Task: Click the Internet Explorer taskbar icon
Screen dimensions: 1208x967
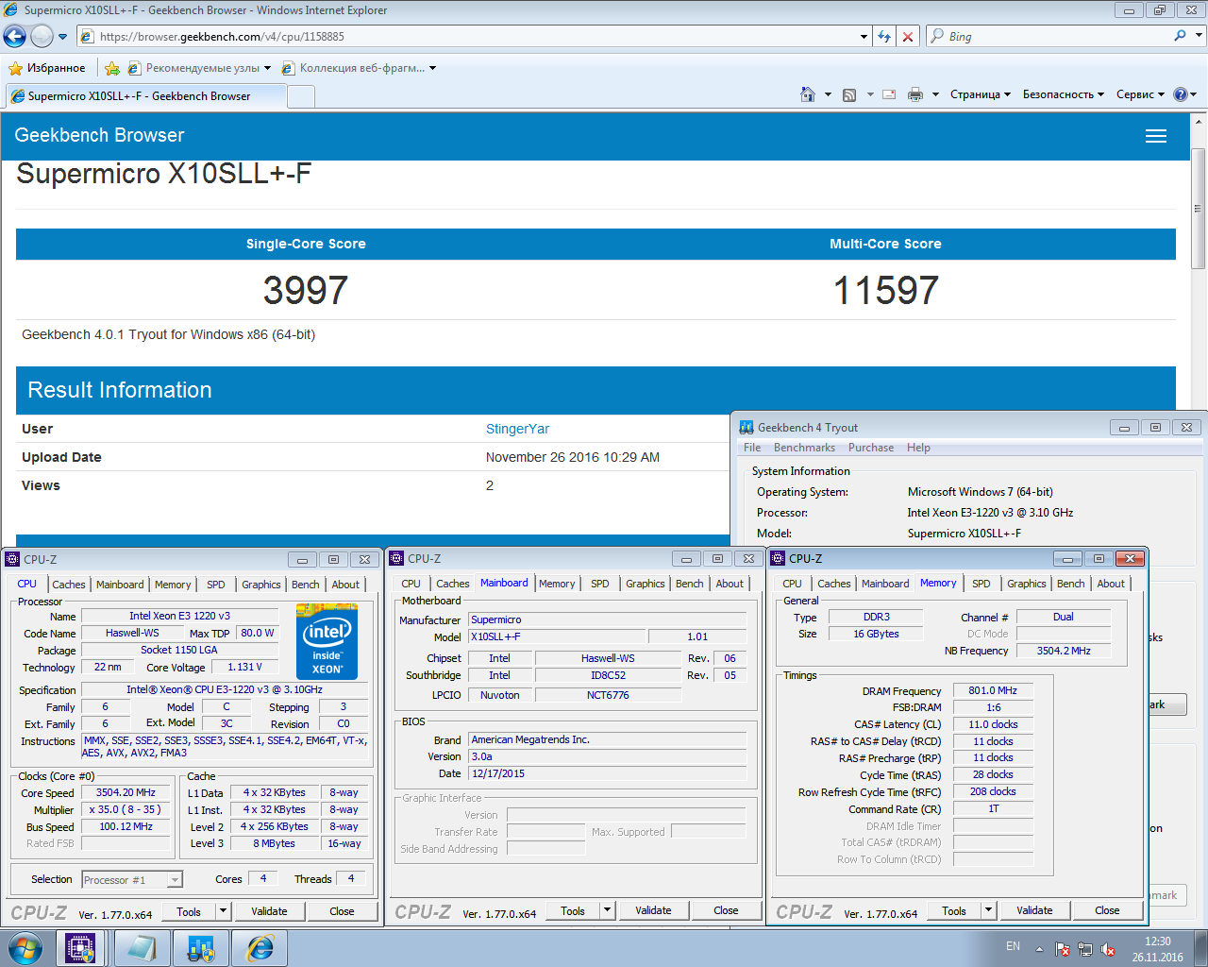Action: coord(260,948)
